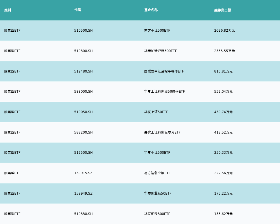
Task: Click the 代码 column header
Action: pos(78,10)
